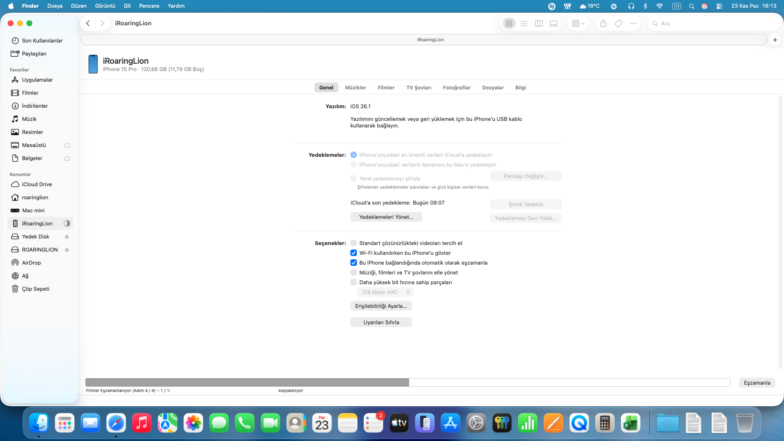
Task: Switch to the TV Şovları tab
Action: point(419,87)
